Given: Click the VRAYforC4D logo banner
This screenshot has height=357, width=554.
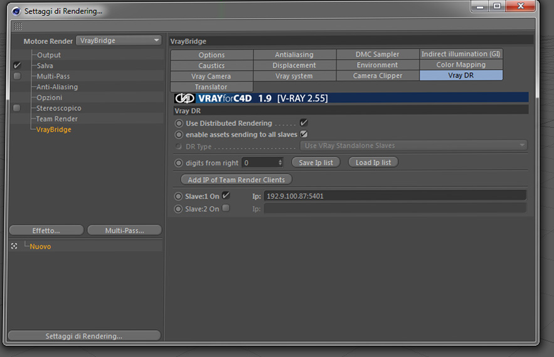Looking at the screenshot, I should tap(351, 98).
